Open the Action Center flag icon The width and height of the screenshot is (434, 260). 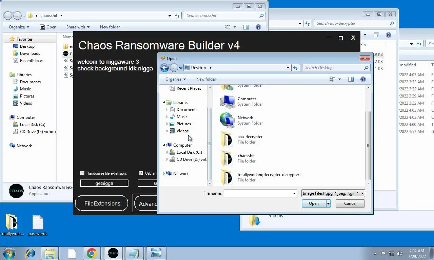pos(383,253)
